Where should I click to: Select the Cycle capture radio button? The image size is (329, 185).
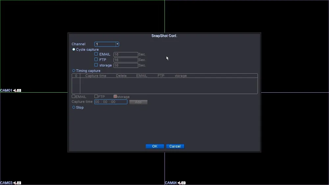click(x=74, y=49)
